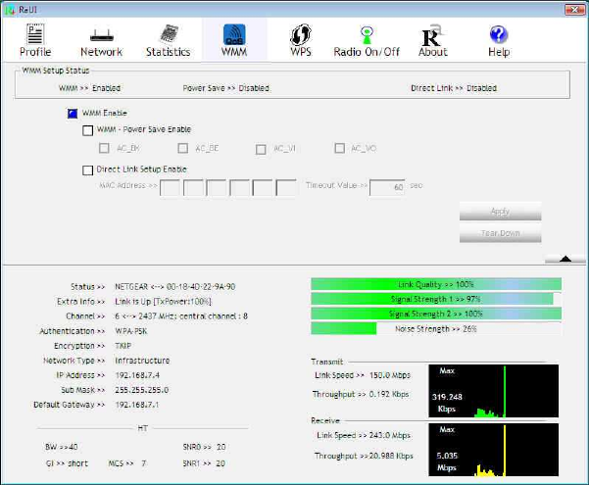Tick the AC_VI checkbox
589x485 pixels.
261,149
